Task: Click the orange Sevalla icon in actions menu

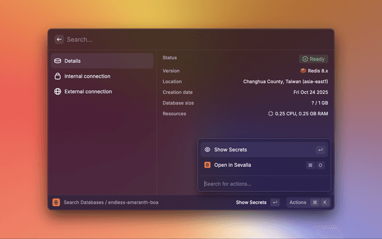Action: (207, 165)
